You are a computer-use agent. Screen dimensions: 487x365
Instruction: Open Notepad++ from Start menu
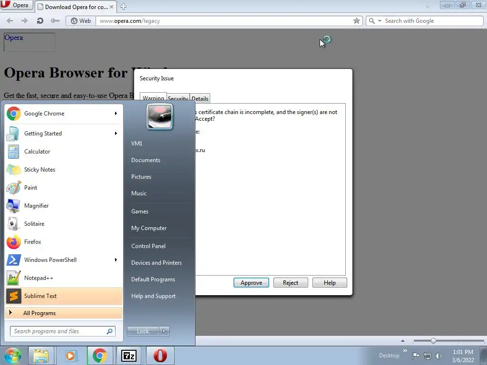(64, 278)
